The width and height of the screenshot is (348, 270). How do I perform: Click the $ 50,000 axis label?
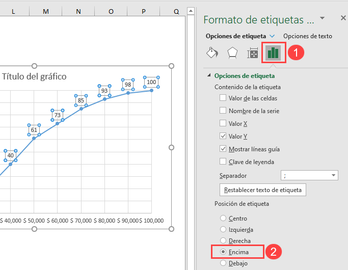(x=34, y=221)
